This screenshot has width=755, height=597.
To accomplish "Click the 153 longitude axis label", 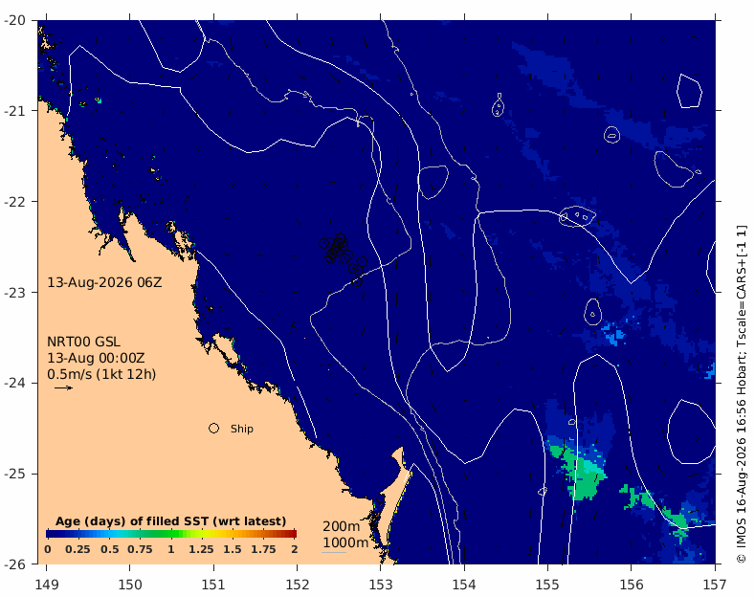I will [381, 585].
